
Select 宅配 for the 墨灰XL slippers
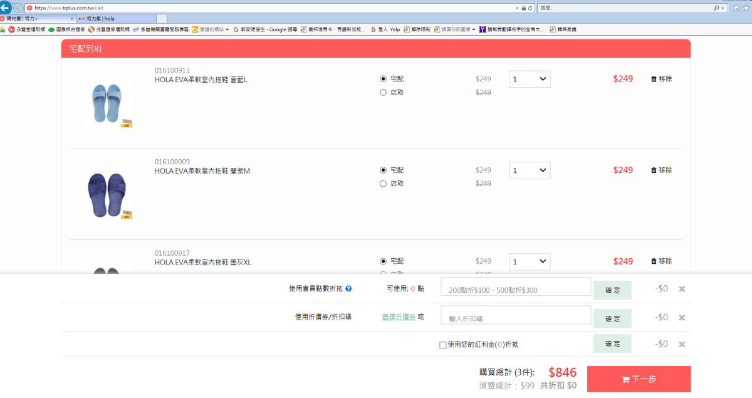click(383, 261)
